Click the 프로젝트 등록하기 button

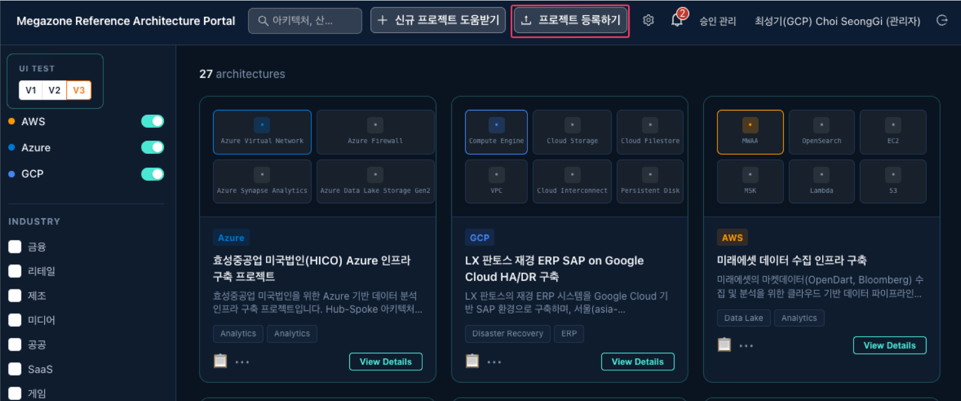(570, 20)
